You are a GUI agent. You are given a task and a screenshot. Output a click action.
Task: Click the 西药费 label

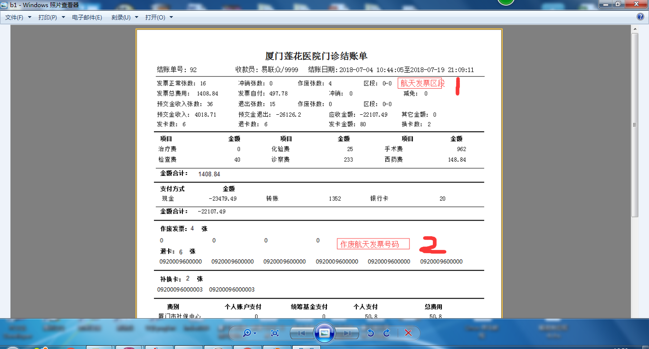[394, 160]
